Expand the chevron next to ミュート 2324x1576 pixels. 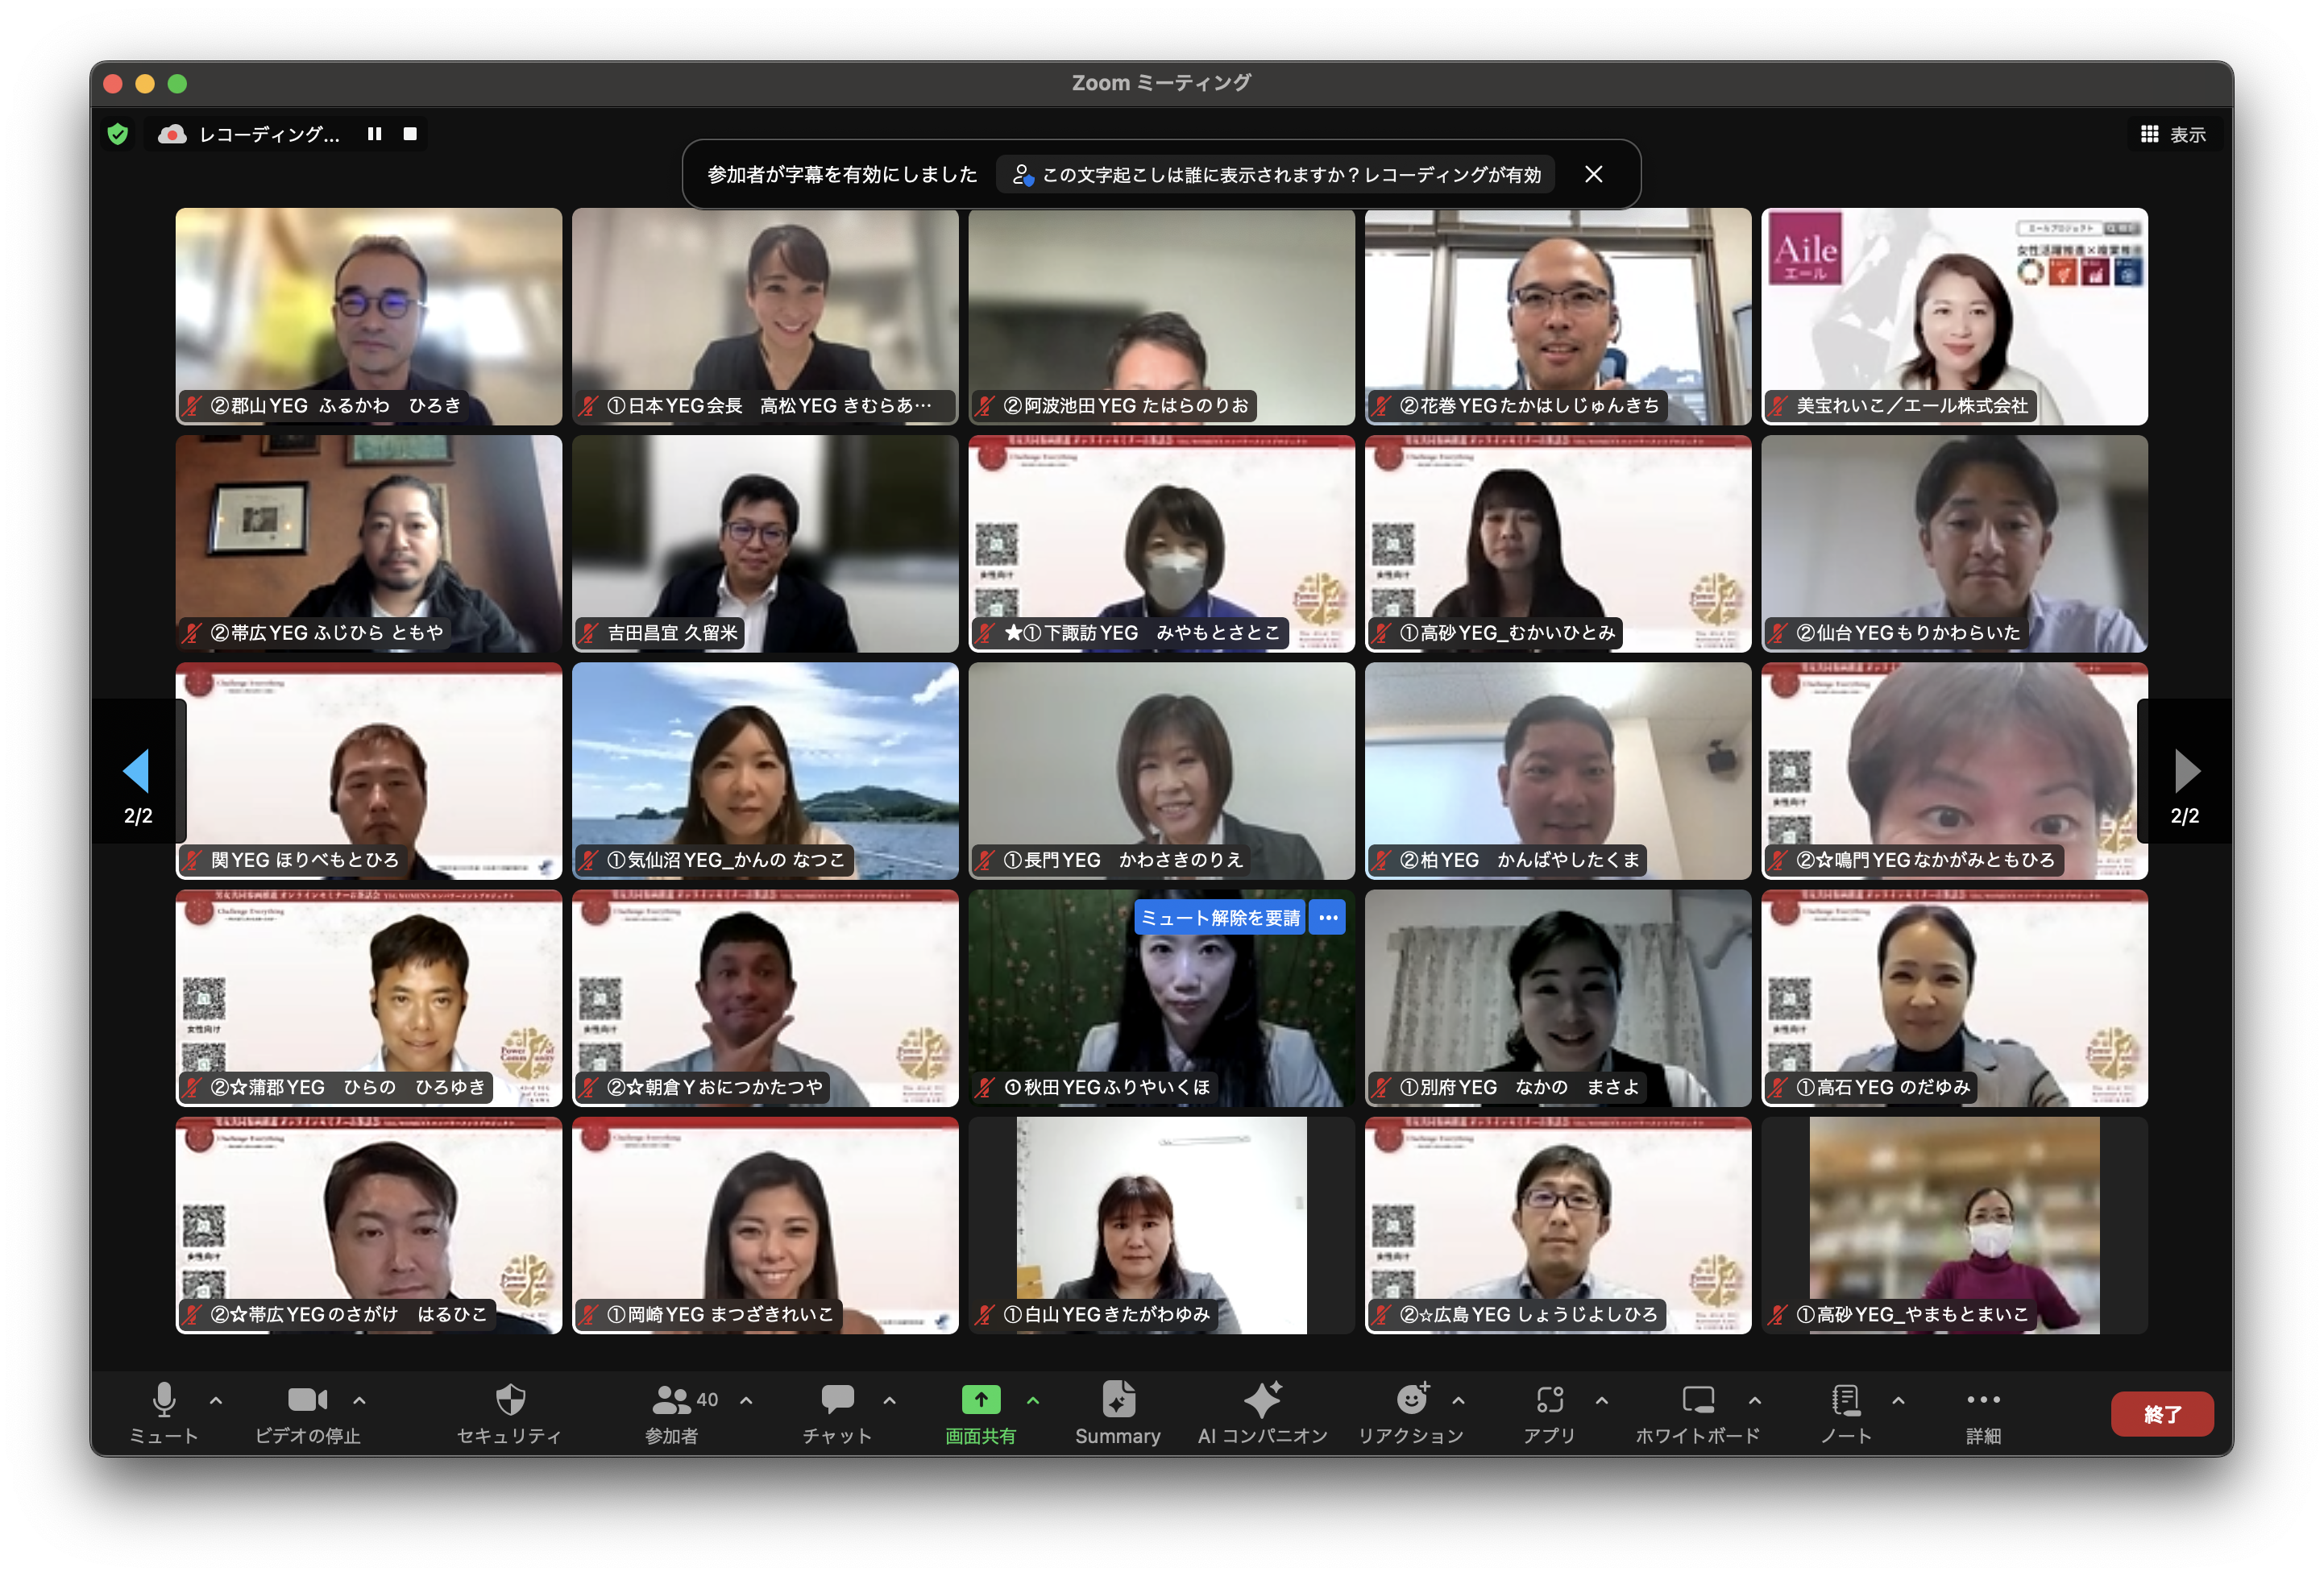click(x=216, y=1400)
